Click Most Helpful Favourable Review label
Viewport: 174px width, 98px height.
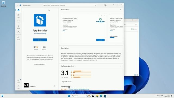(x=80, y=89)
